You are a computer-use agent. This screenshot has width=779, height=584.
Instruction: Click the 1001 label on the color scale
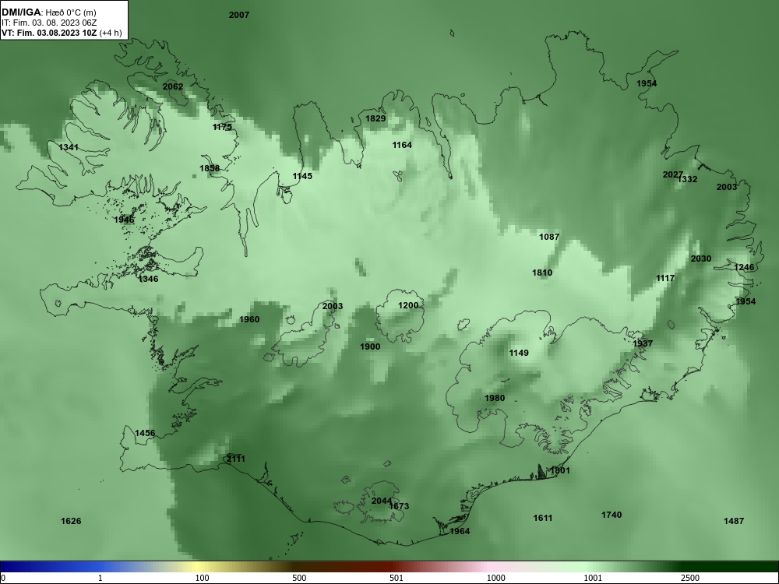coord(593,578)
